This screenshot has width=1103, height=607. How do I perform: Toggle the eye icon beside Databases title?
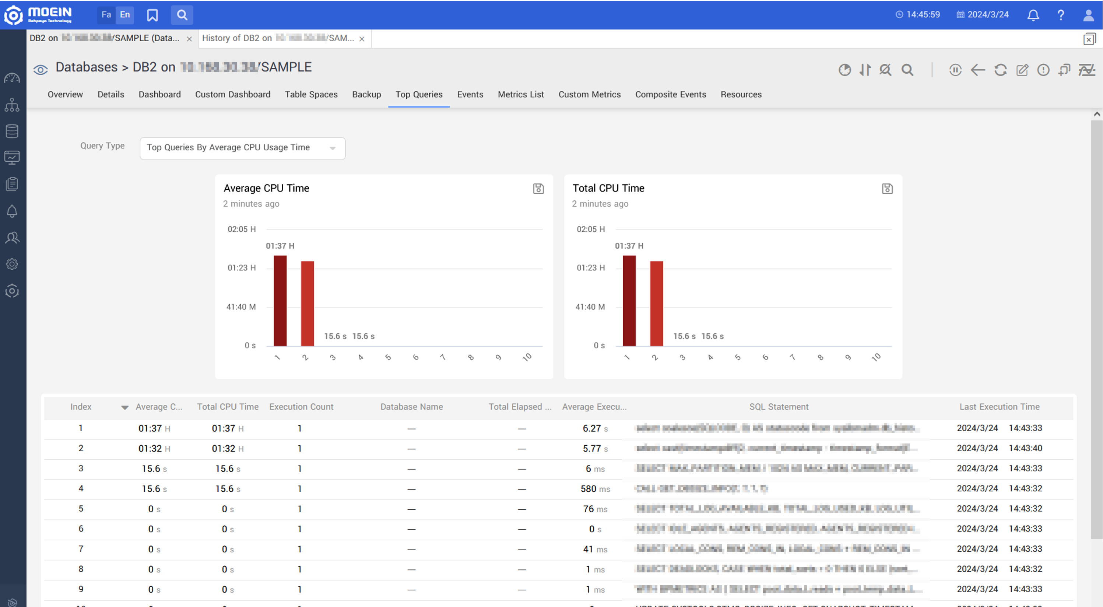[41, 69]
